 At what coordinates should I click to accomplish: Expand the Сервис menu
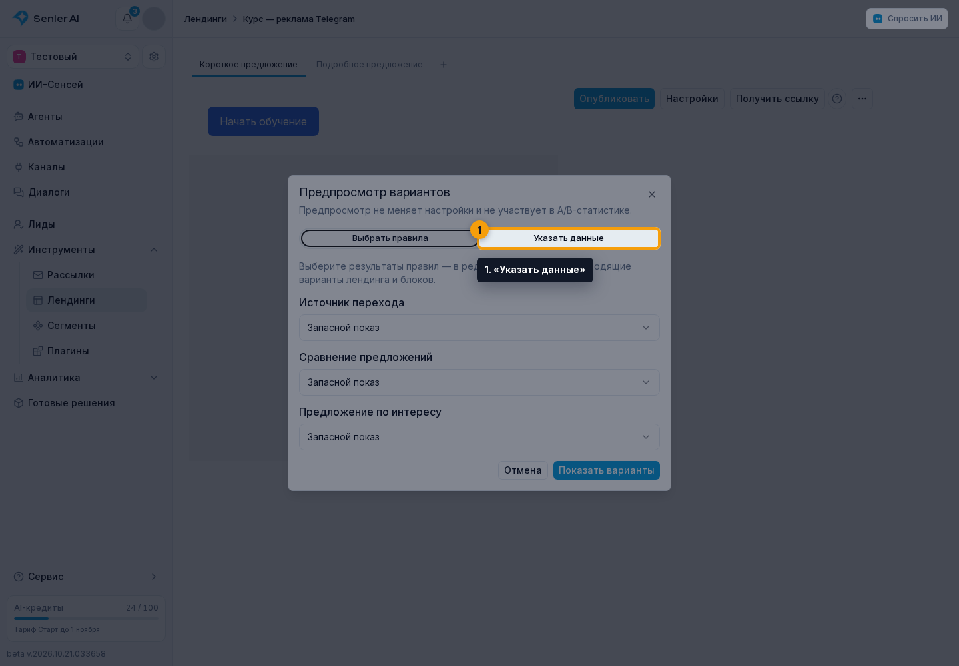coord(87,577)
